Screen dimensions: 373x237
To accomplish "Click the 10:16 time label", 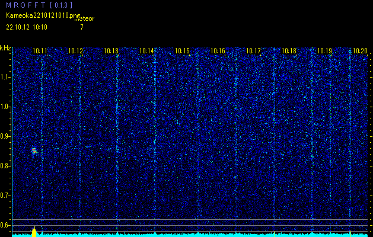I will [x=218, y=51].
